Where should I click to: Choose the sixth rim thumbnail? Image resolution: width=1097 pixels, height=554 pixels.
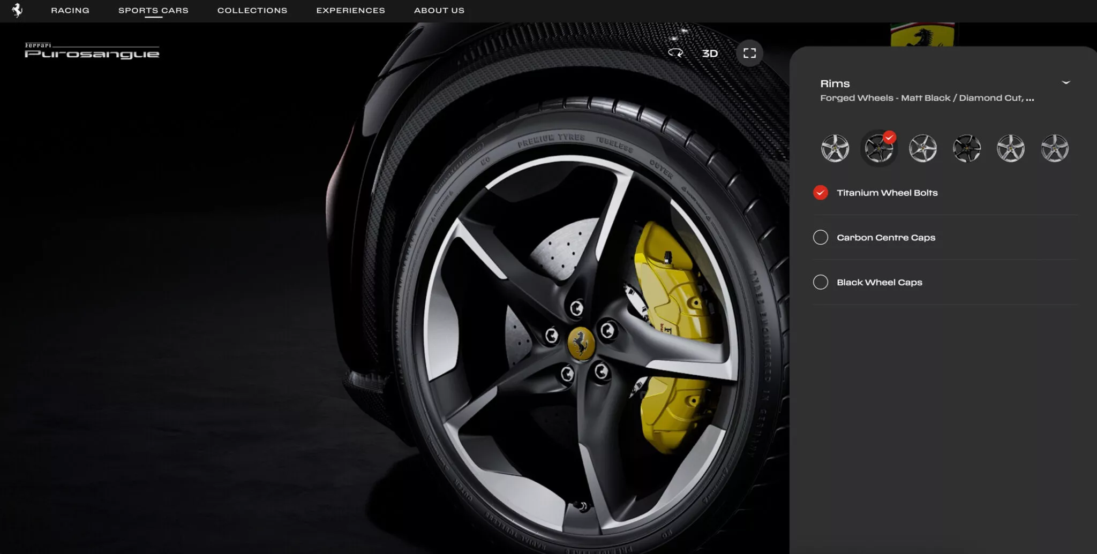pyautogui.click(x=1055, y=148)
